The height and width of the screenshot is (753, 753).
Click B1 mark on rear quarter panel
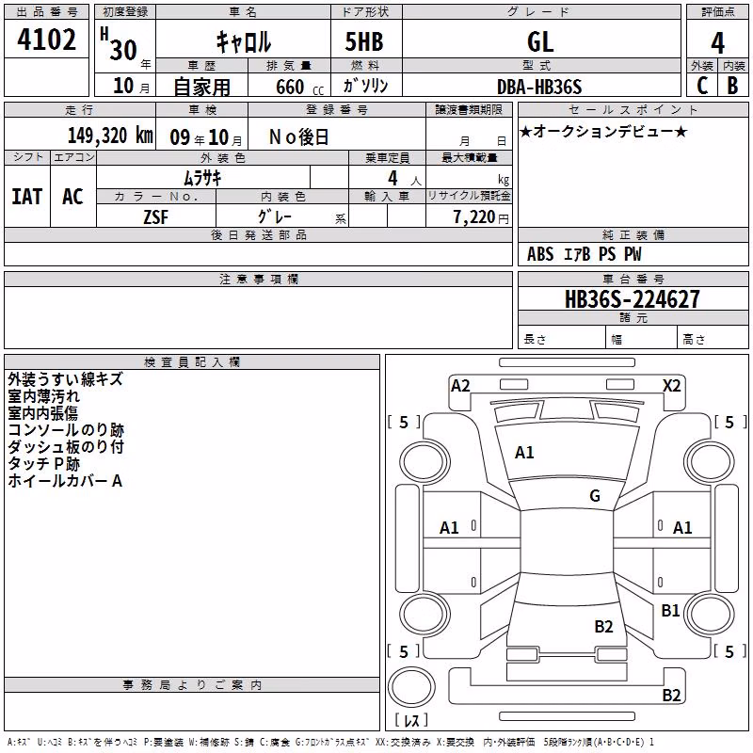(670, 610)
